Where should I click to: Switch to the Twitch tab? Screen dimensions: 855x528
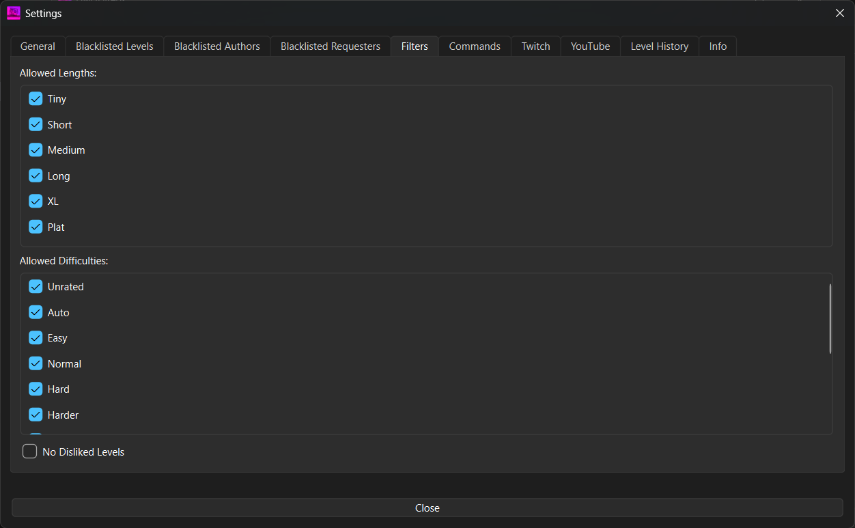coord(535,46)
